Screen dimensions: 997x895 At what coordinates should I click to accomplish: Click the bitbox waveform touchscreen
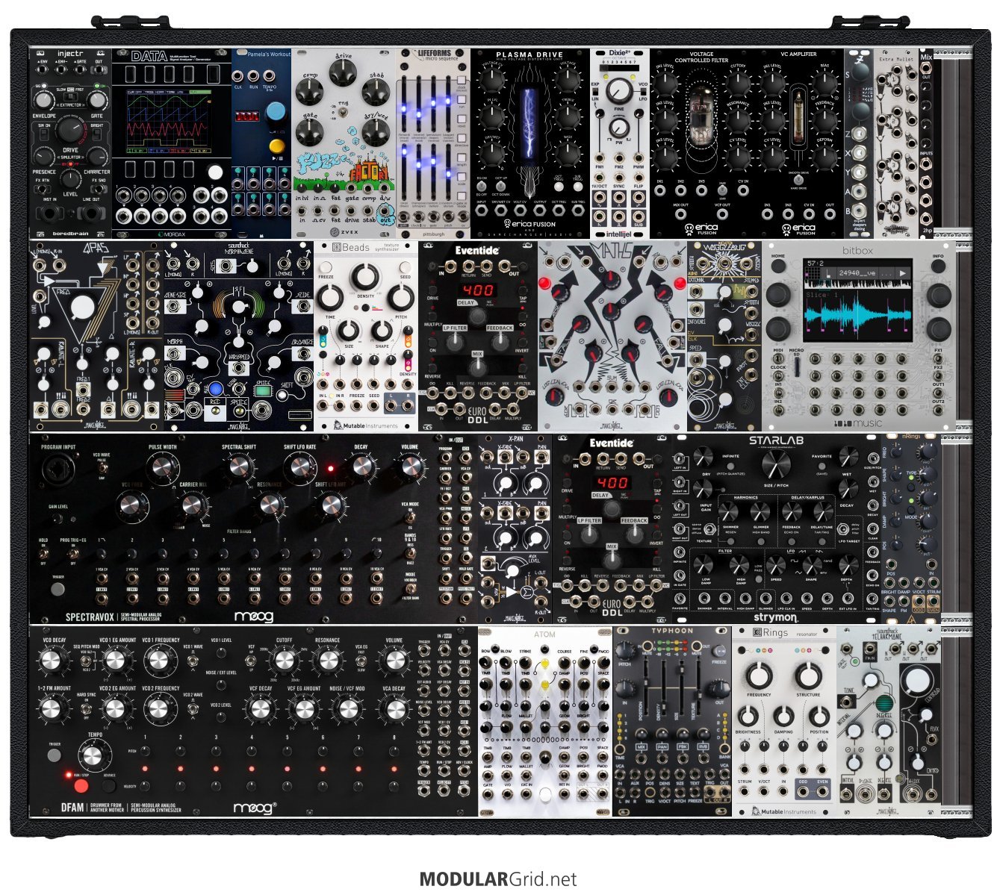tap(858, 299)
